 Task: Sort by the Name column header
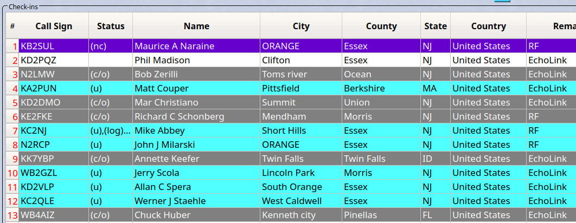196,26
